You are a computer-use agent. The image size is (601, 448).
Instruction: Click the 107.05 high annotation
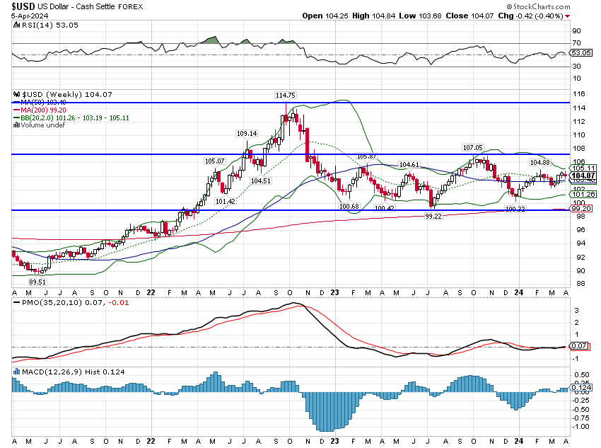coord(472,147)
